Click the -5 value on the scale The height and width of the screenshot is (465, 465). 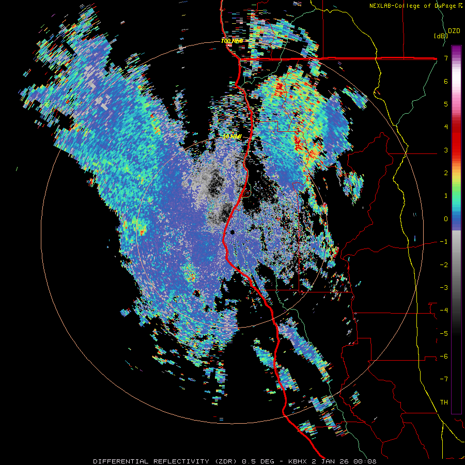coord(444,334)
